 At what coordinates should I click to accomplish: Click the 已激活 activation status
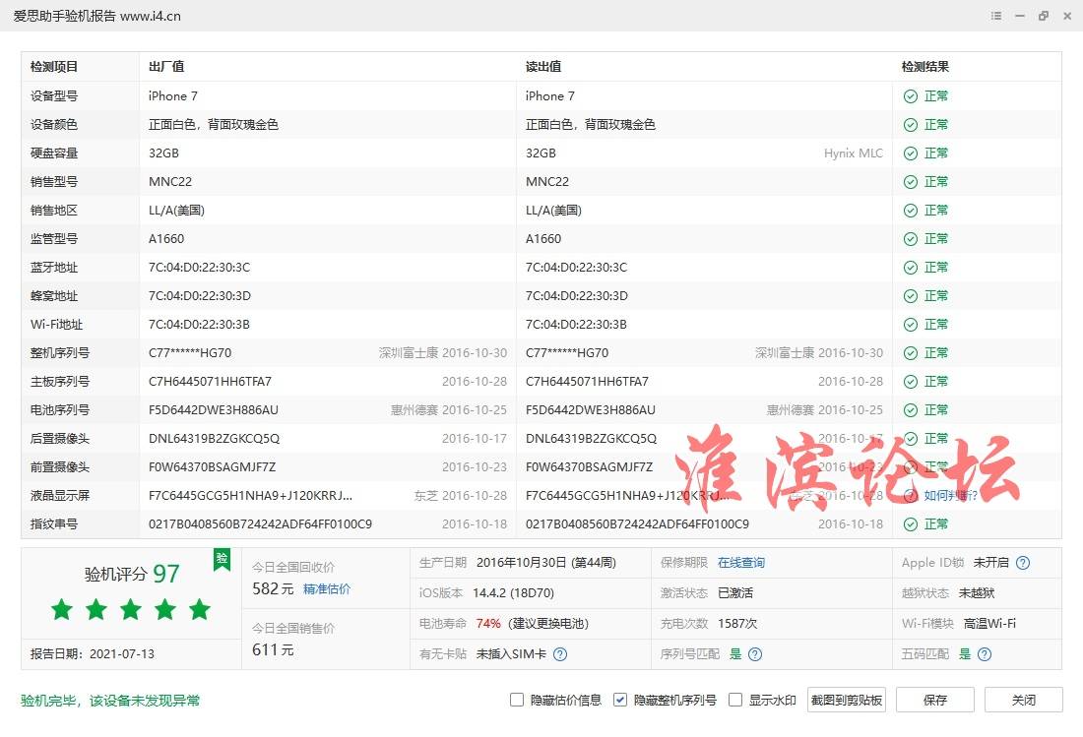pyautogui.click(x=735, y=592)
